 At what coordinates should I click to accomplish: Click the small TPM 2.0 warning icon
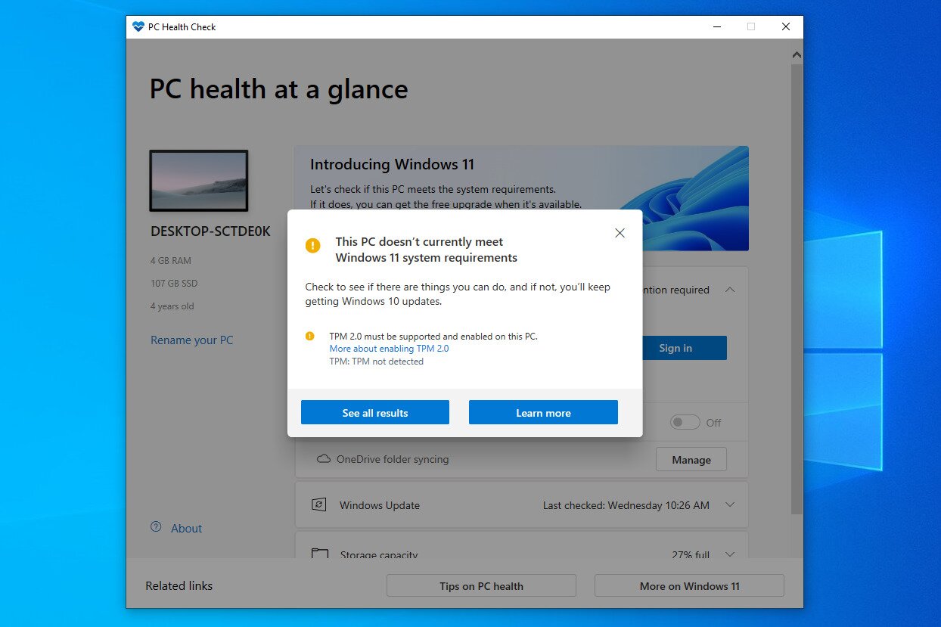309,336
